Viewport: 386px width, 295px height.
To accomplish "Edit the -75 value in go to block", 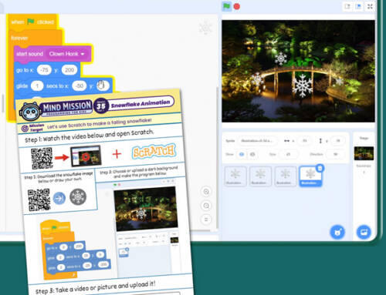I will 44,70.
